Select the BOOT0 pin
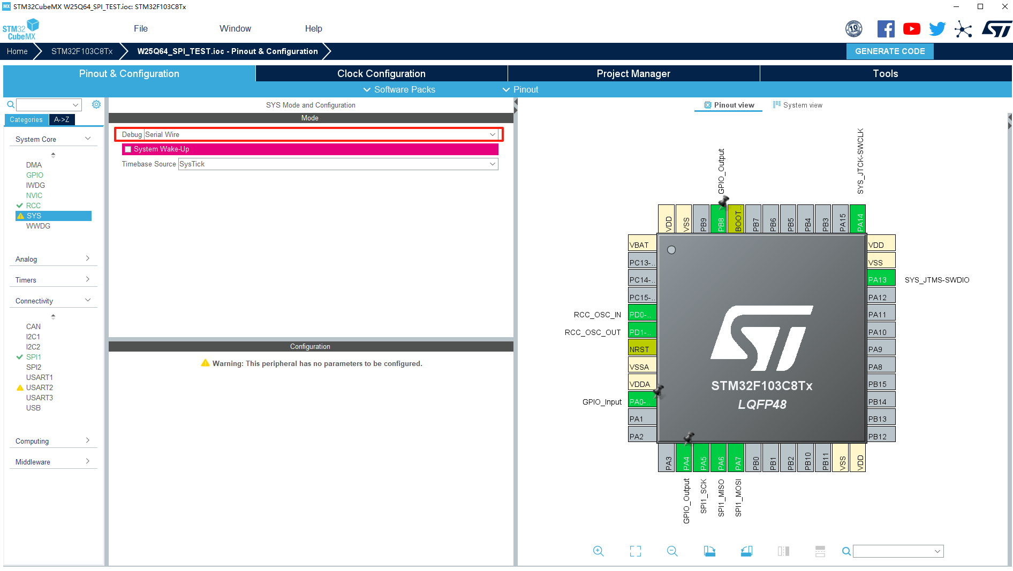 pos(736,218)
